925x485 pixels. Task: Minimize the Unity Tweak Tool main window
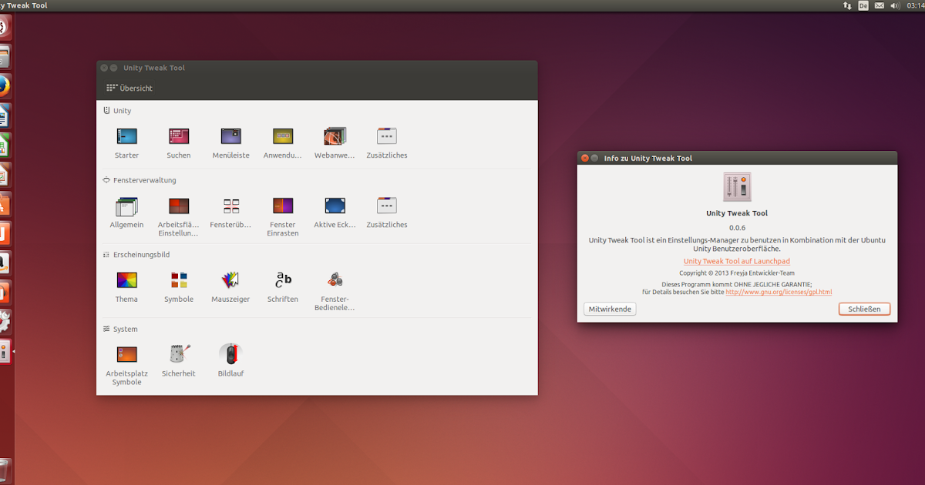[x=114, y=68]
